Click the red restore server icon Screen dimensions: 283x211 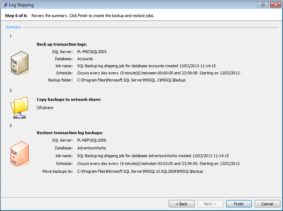tap(19, 153)
